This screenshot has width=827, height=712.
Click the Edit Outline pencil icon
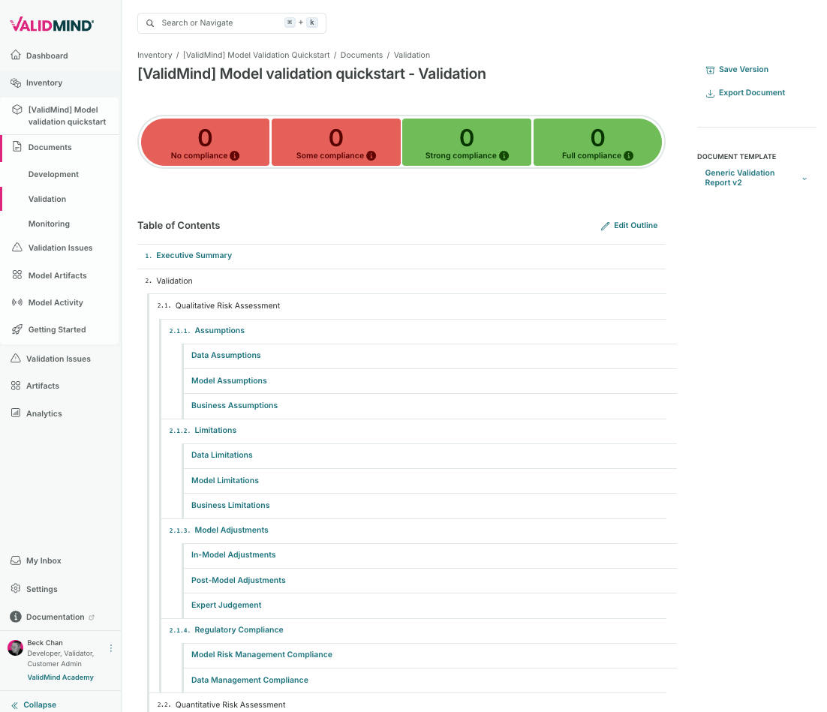[605, 226]
